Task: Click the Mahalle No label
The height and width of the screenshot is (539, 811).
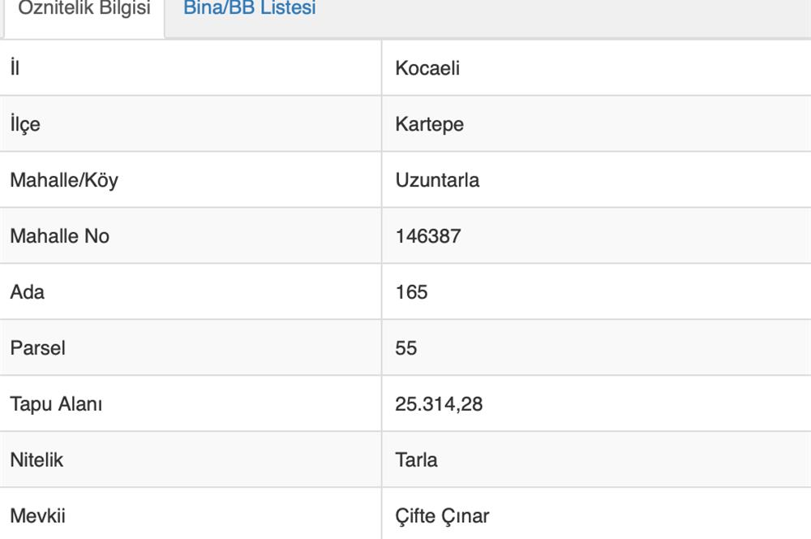Action: [x=59, y=236]
